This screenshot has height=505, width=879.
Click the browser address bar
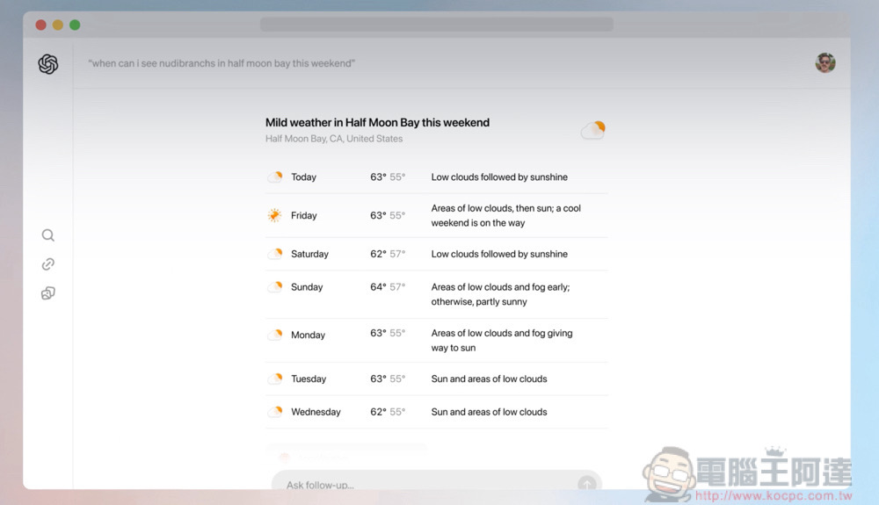(436, 25)
